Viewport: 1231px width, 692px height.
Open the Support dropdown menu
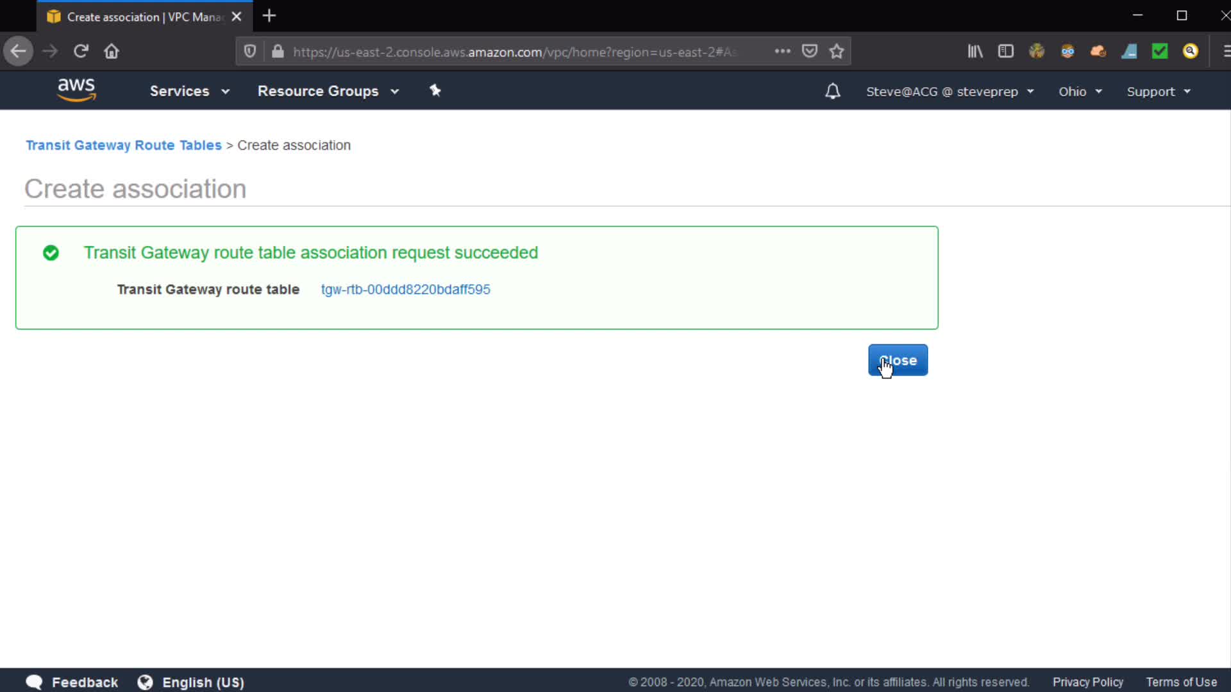1158,92
